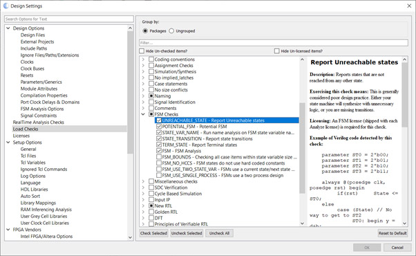Focus the Filter input field
The width and height of the screenshot is (416, 256).
coord(273,43)
